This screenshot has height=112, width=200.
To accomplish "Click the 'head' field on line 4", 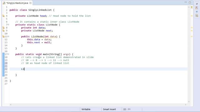I will point(43,16).
